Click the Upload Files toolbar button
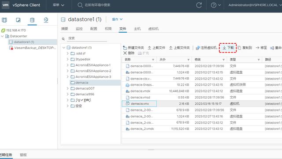This screenshot has height=159, width=282. click(x=156, y=48)
